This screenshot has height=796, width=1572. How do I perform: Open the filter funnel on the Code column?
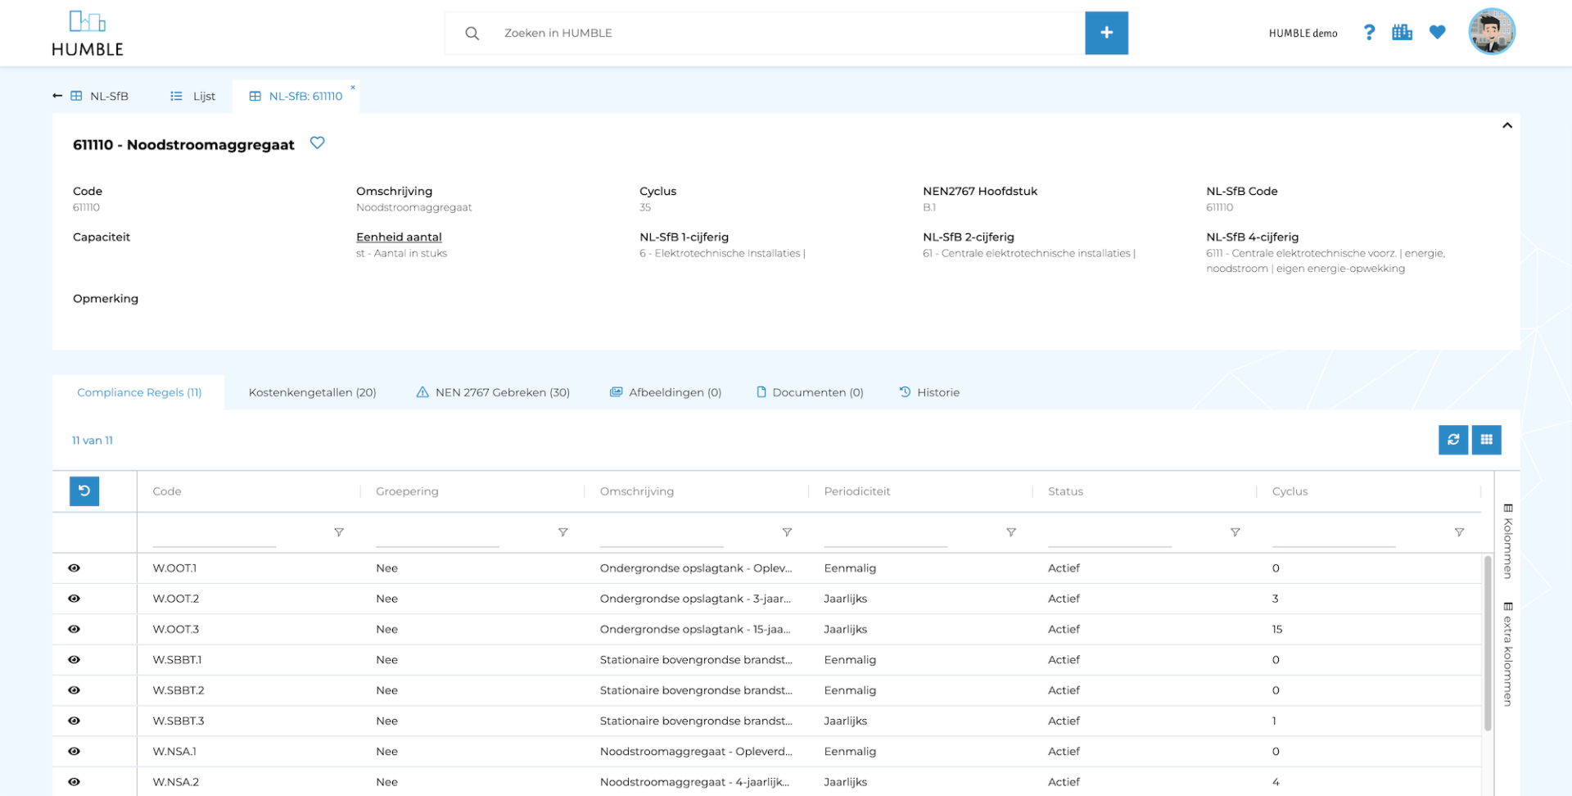tap(338, 531)
